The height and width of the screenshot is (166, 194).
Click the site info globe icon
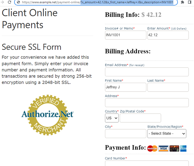[19, 2]
